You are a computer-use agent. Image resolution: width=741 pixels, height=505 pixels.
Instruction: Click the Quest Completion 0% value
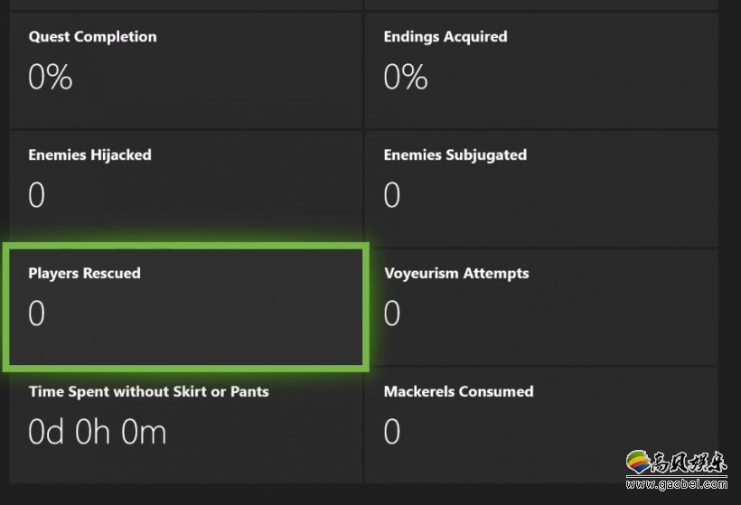pyautogui.click(x=50, y=77)
